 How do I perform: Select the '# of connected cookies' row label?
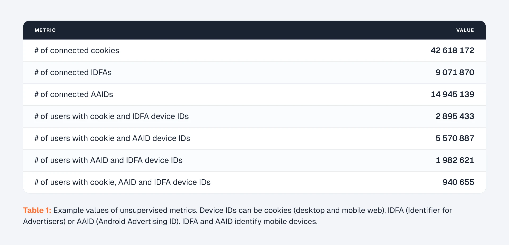77,50
